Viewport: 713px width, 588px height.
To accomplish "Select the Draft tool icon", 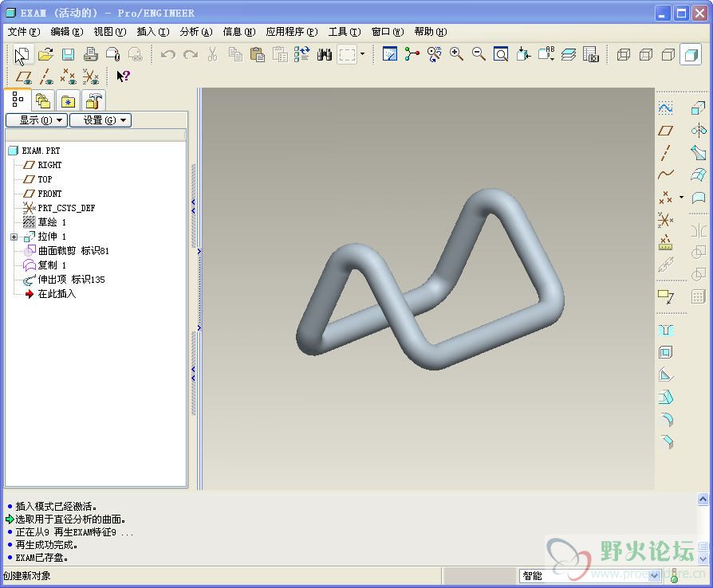I will coord(665,398).
